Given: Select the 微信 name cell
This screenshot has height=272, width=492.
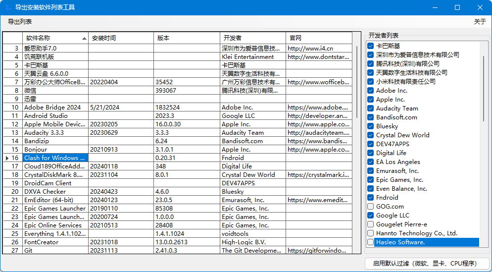Looking at the screenshot, I should 55,91.
